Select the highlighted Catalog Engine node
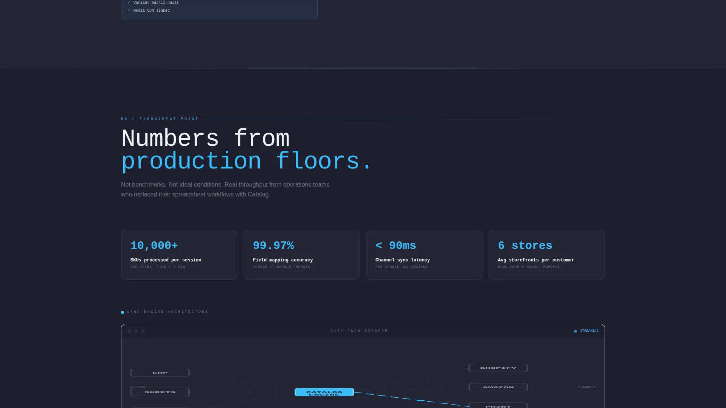The image size is (726, 408). [324, 392]
